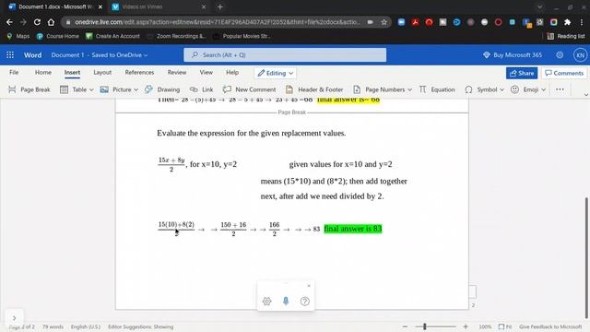Click the 100% zoom level
This screenshot has height=332, width=590.
[485, 326]
